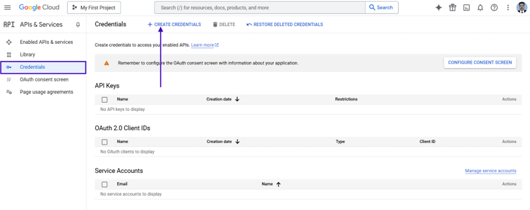Click 'No API keys to display' text

[x=123, y=109]
